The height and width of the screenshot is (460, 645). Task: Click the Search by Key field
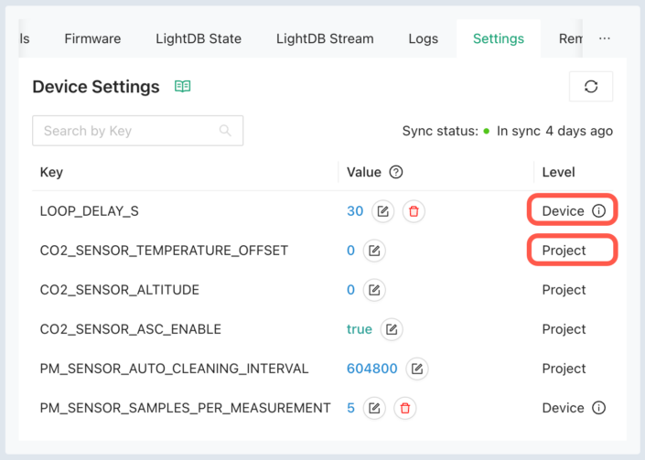(138, 131)
